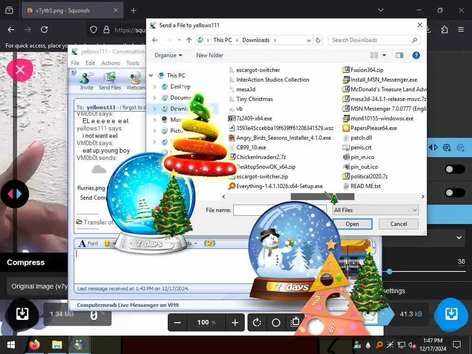Screen dimensions: 472x354
Task: Open the view options dropdown arrow
Action: click(384, 55)
